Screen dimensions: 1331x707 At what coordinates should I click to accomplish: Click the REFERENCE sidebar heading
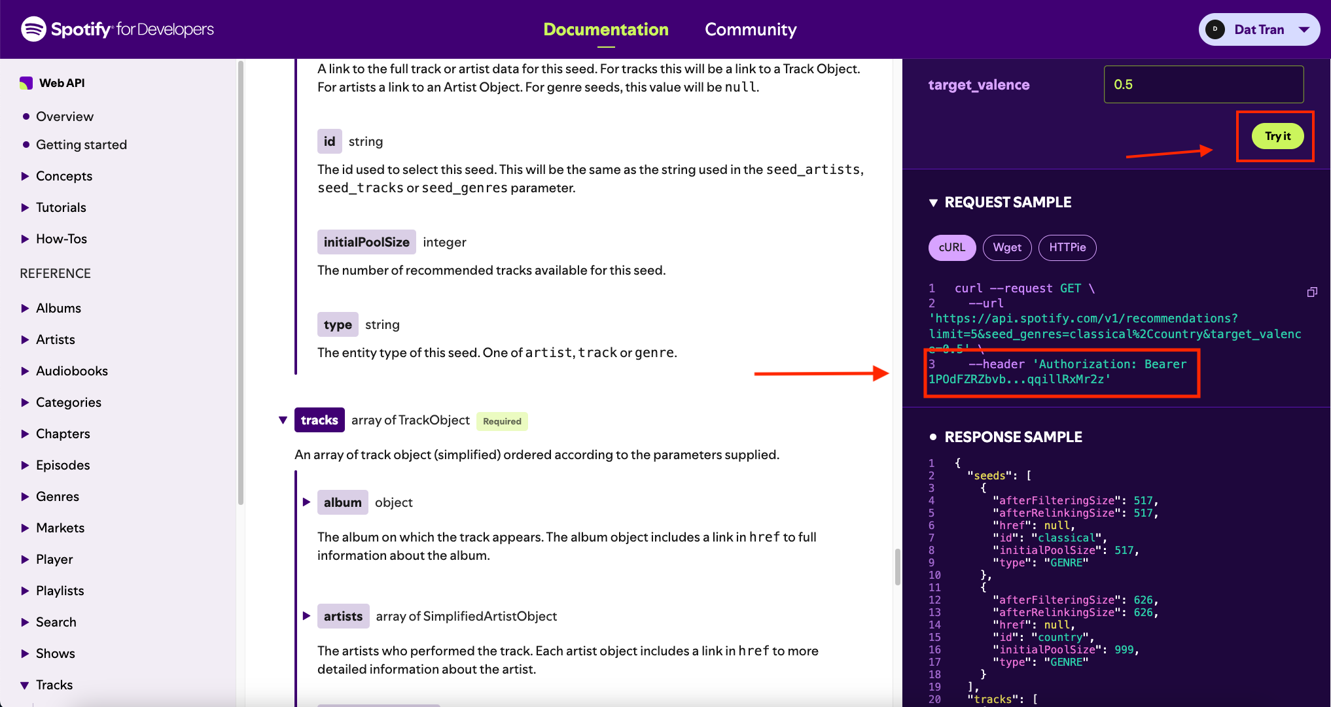point(55,273)
